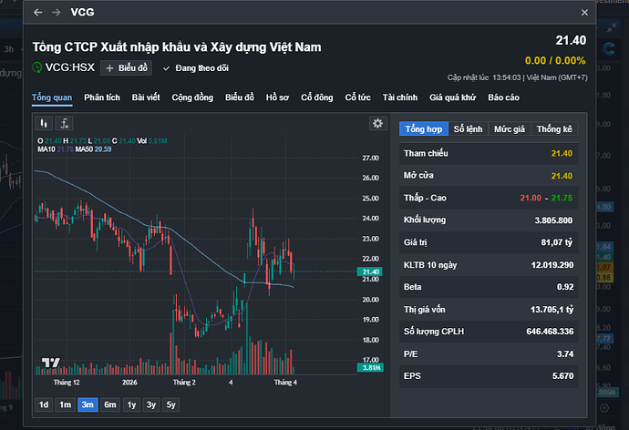Open chart settings gear

[x=378, y=123]
